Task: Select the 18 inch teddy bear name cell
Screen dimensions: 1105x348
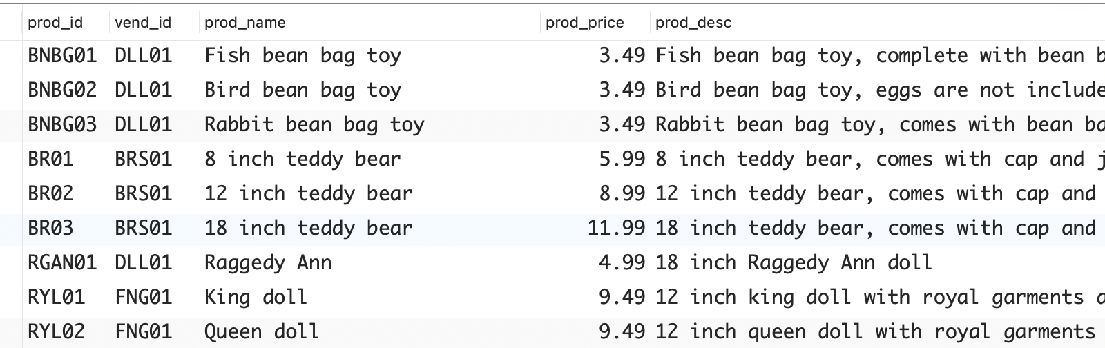Action: pyautogui.click(x=308, y=228)
